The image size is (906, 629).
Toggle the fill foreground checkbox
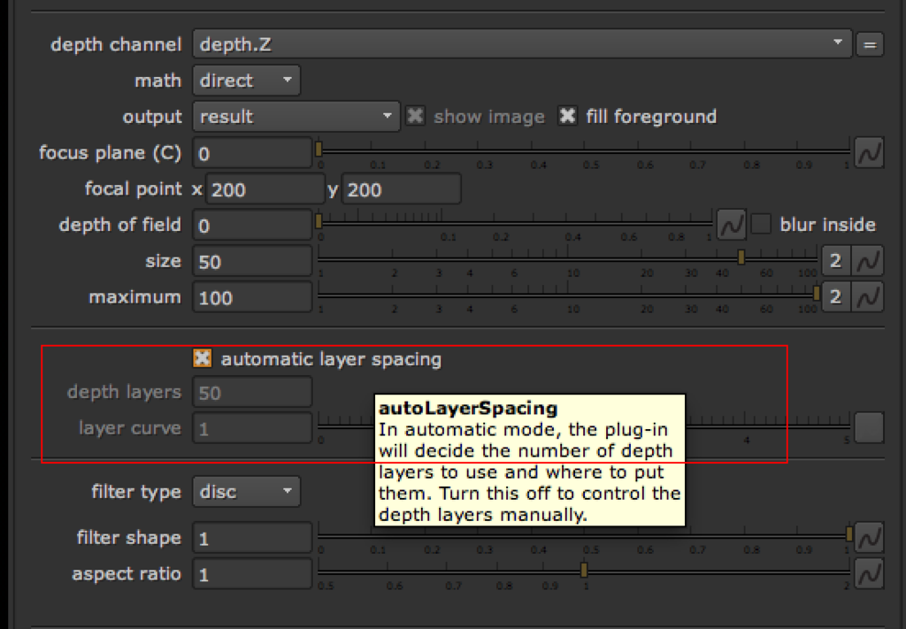click(567, 116)
